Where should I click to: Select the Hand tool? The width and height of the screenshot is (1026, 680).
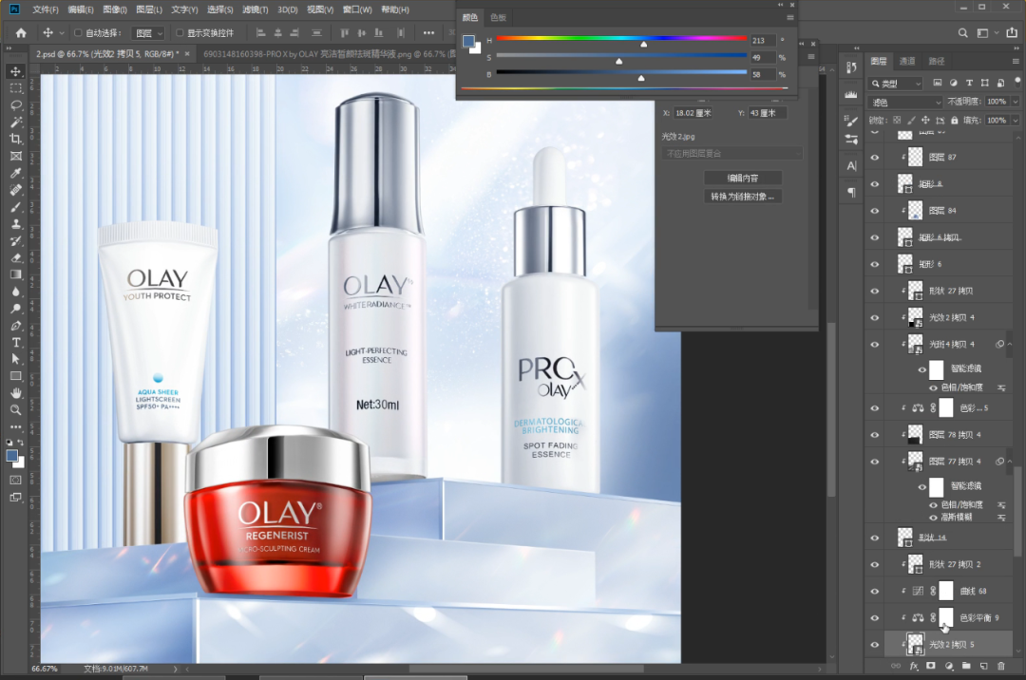coord(16,393)
